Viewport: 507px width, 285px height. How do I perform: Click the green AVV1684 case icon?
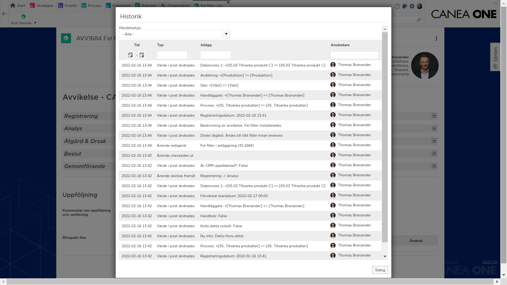tap(66, 38)
